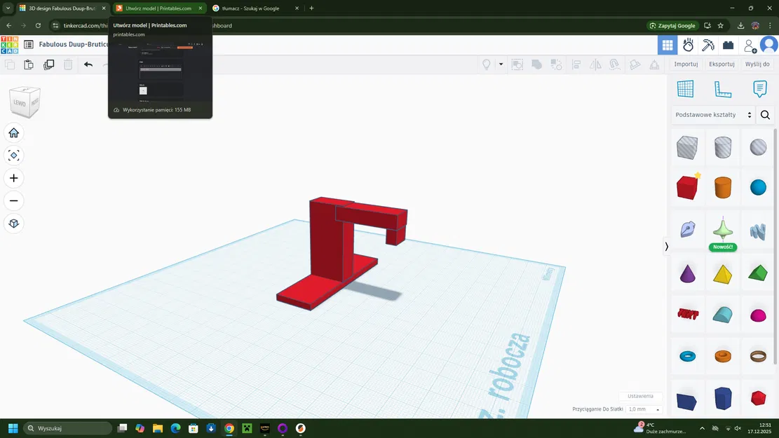Click the fit all in view icon
779x438 pixels.
coord(14,156)
